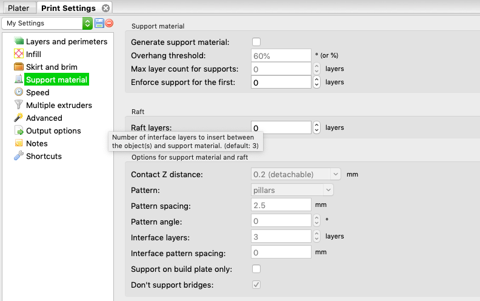This screenshot has width=480, height=301.
Task: Click the Skirt and brim icon
Action: tap(19, 67)
